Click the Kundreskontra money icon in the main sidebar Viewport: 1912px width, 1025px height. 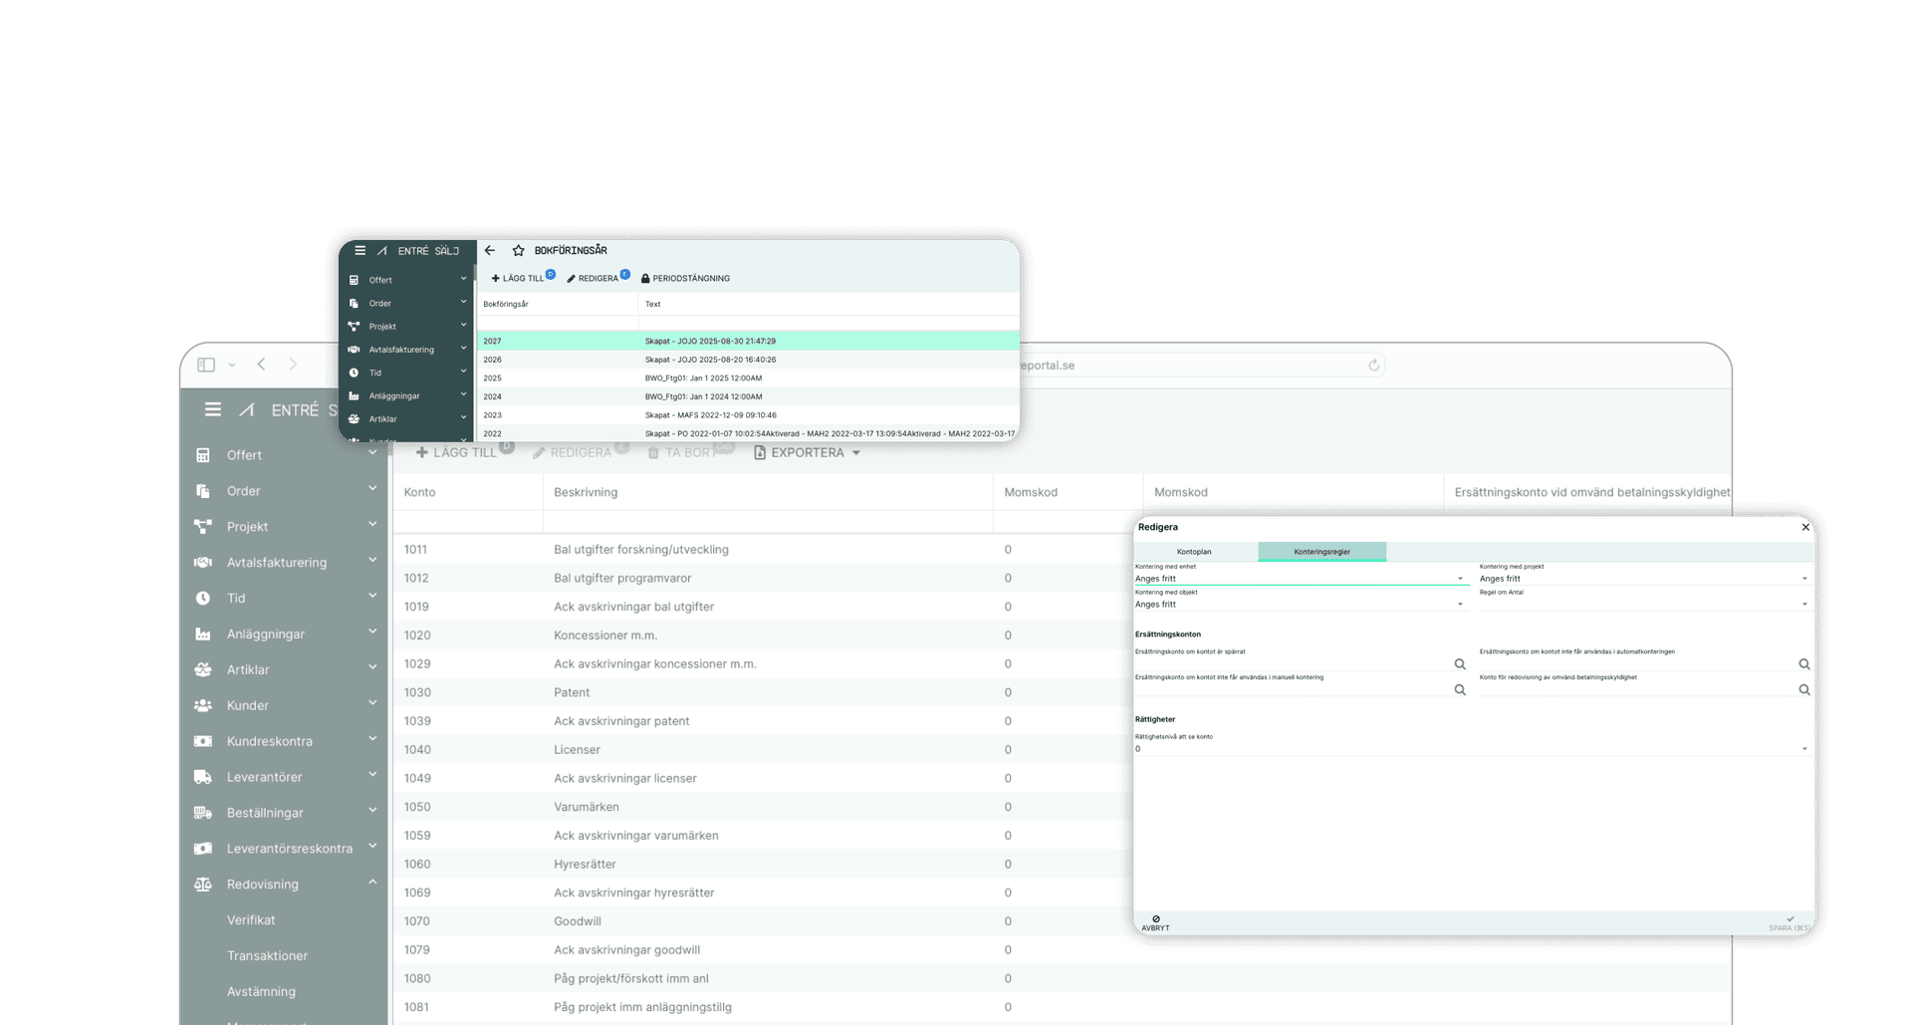(203, 741)
